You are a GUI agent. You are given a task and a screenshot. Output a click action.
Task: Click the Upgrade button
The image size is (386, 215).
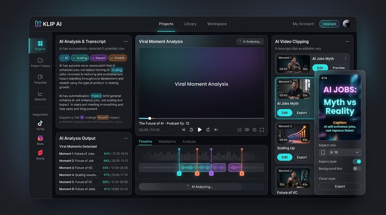pyautogui.click(x=329, y=24)
